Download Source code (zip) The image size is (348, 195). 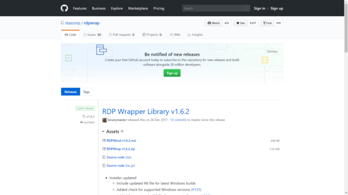(x=119, y=157)
